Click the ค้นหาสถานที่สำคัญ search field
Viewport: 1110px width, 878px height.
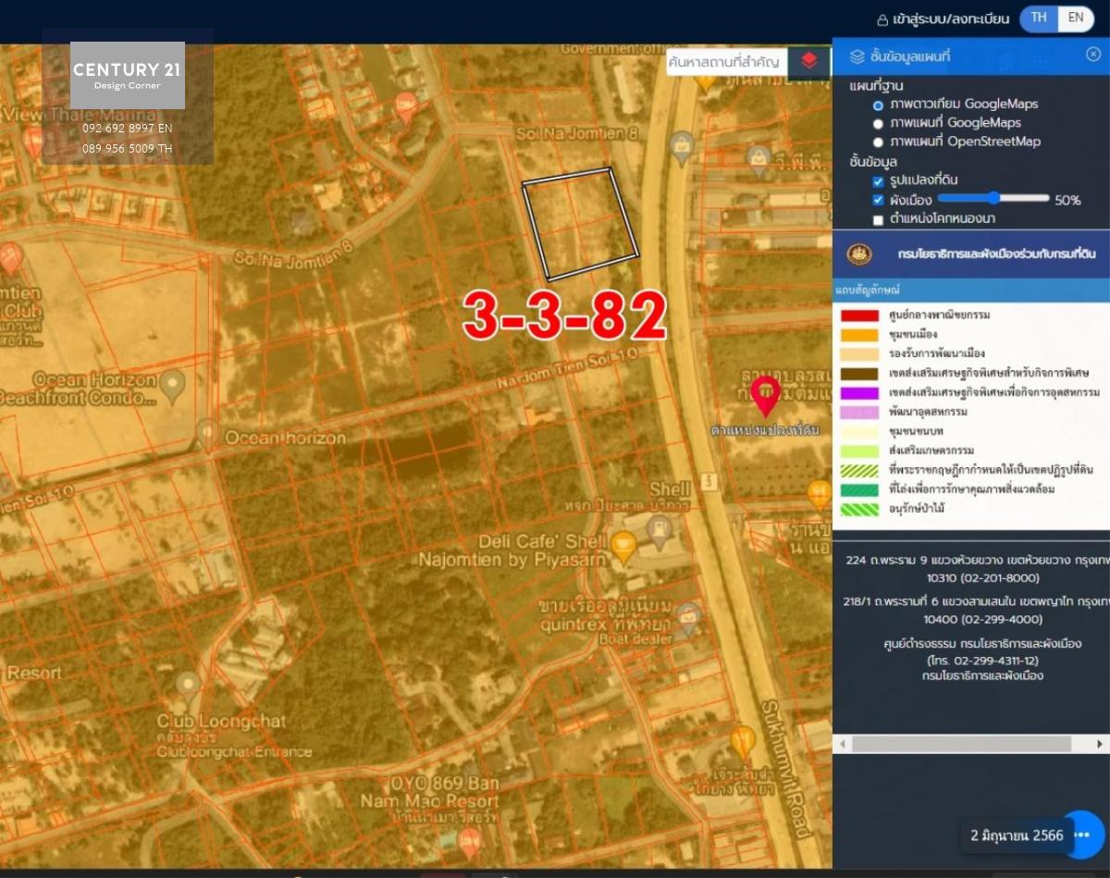pyautogui.click(x=724, y=62)
